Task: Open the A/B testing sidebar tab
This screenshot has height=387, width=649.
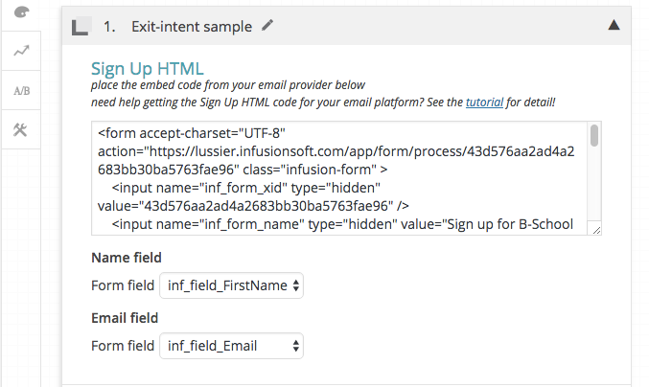Action: 20,91
